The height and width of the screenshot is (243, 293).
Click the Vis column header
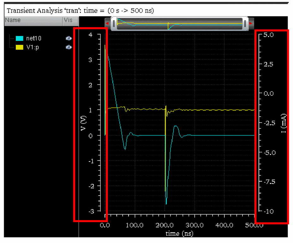click(70, 21)
